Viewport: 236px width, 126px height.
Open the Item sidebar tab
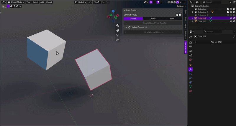[186, 12]
